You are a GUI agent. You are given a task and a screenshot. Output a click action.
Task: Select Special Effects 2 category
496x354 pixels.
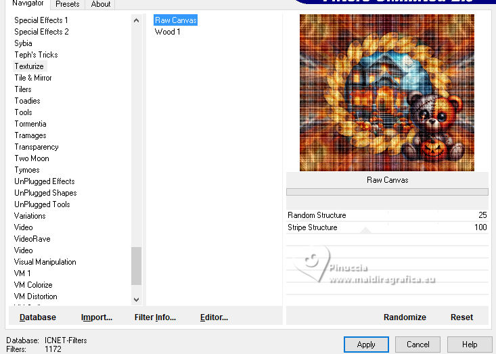coord(41,32)
